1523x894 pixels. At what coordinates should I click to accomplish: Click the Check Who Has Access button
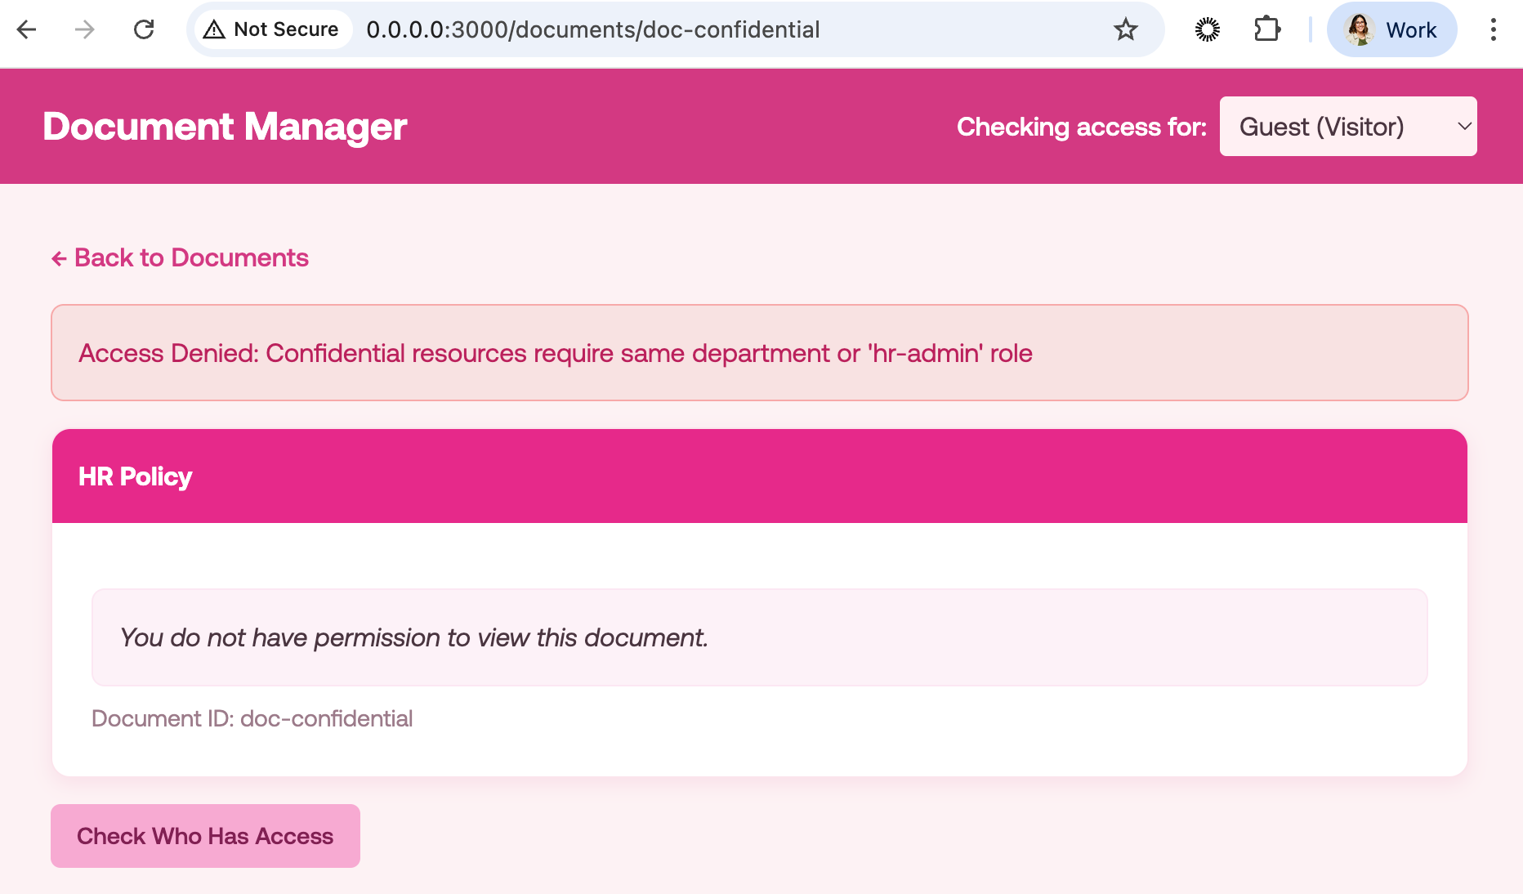[x=205, y=836]
